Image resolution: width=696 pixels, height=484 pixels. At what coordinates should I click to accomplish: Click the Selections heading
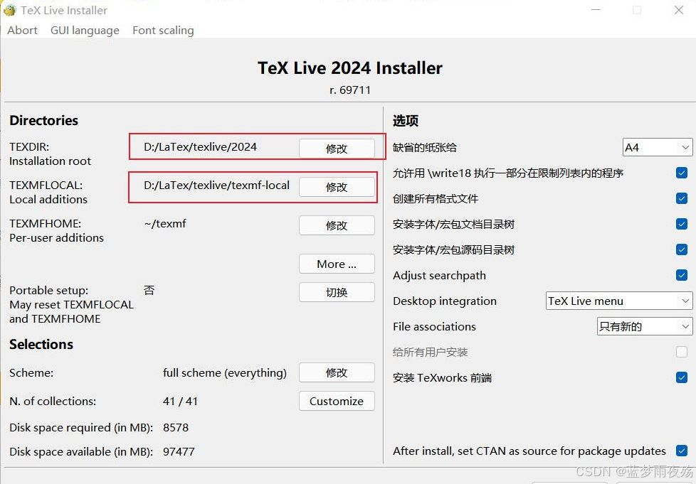[x=41, y=345]
